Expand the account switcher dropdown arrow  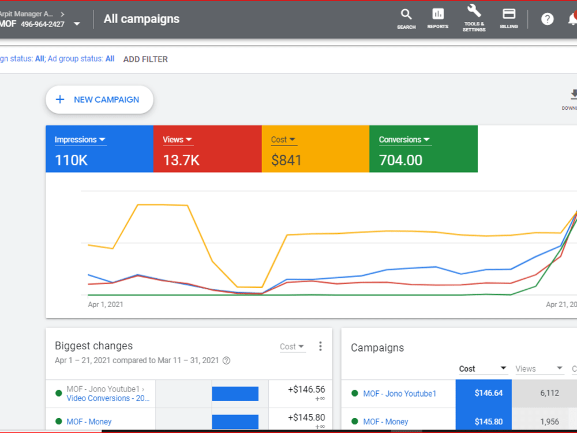[77, 24]
